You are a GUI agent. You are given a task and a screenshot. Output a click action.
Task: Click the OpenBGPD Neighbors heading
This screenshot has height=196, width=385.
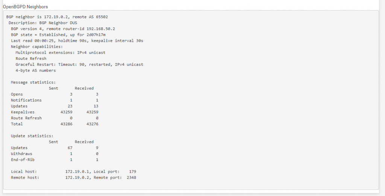point(25,7)
